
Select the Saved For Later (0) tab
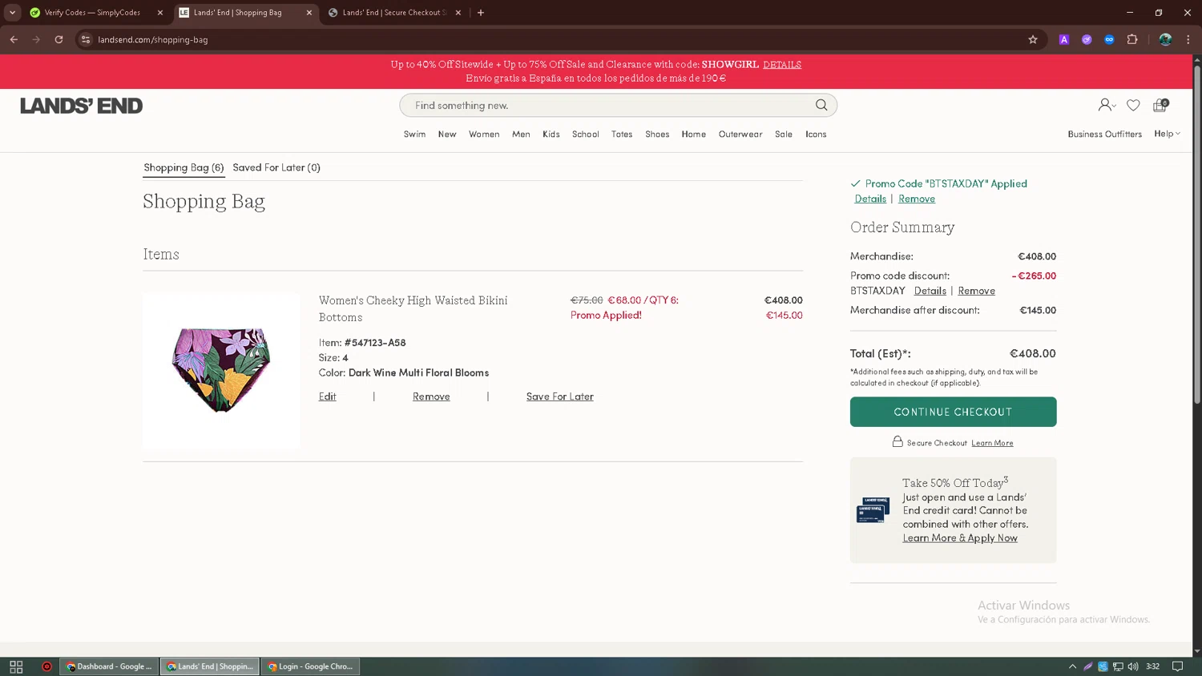tap(276, 167)
